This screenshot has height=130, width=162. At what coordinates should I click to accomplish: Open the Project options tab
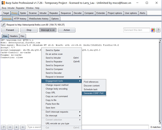(x=115, y=13)
